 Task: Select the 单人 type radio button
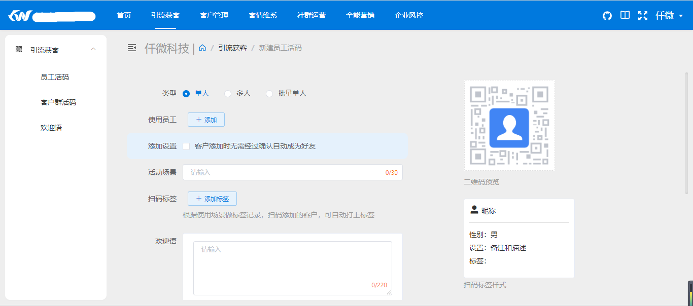pyautogui.click(x=186, y=94)
